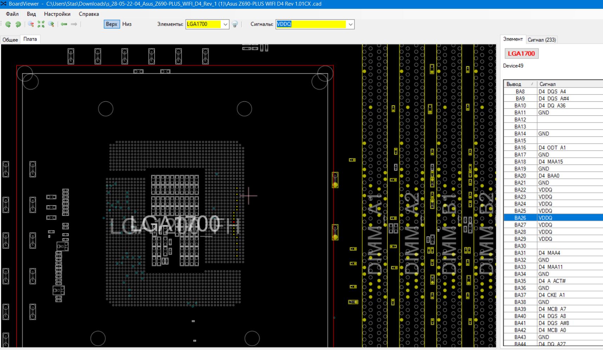Switch to the Общее tab
The image size is (603, 350).
[x=10, y=40]
